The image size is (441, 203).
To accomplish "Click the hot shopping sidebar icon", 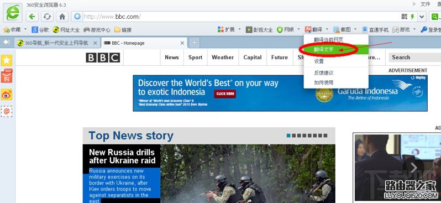I will pyautogui.click(x=7, y=76).
